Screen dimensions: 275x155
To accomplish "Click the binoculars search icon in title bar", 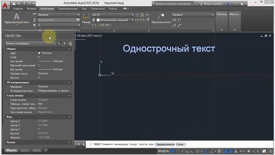I will tap(196, 3).
